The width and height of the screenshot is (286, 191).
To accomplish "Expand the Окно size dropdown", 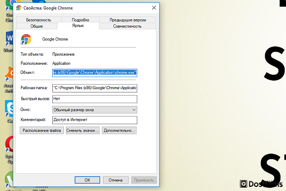I will (x=95, y=110).
